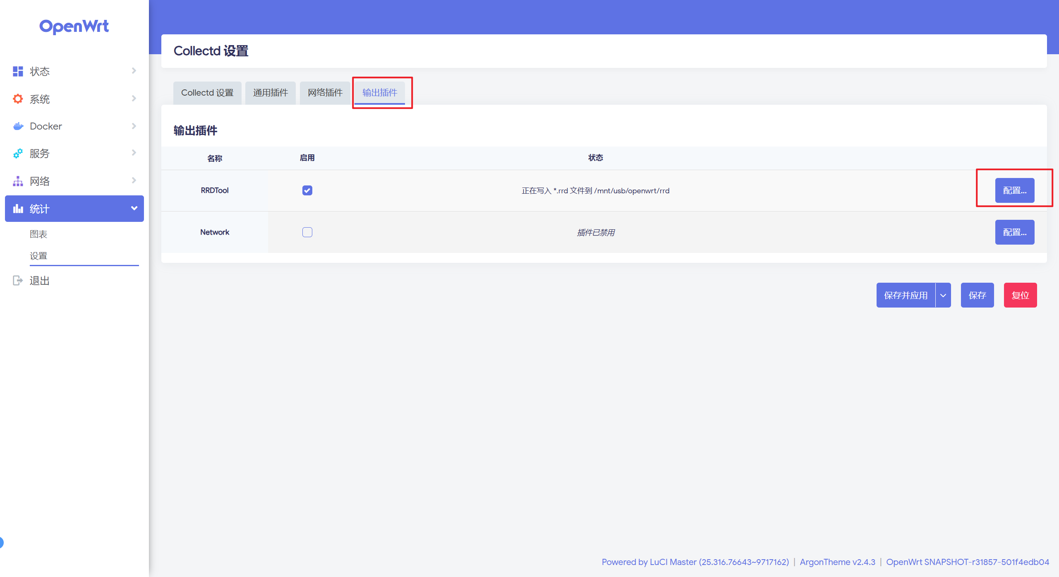Click the orange system gear icon
This screenshot has height=577, width=1059.
pos(18,99)
